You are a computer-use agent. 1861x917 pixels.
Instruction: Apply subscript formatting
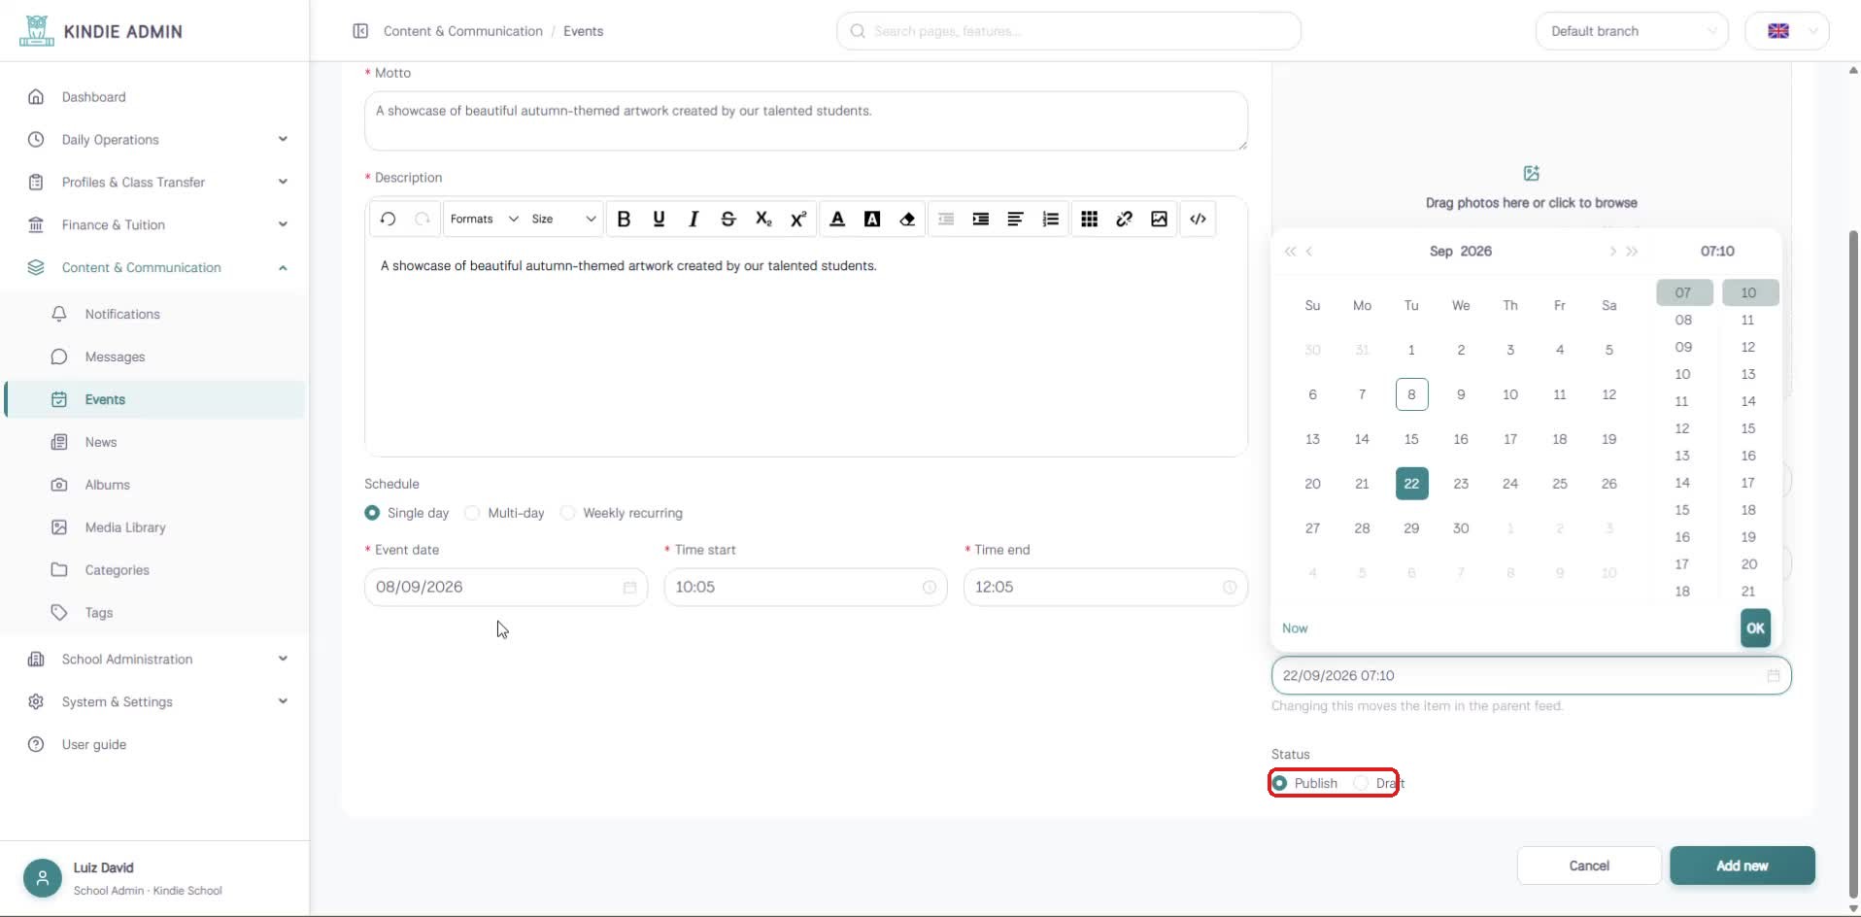pos(763,220)
